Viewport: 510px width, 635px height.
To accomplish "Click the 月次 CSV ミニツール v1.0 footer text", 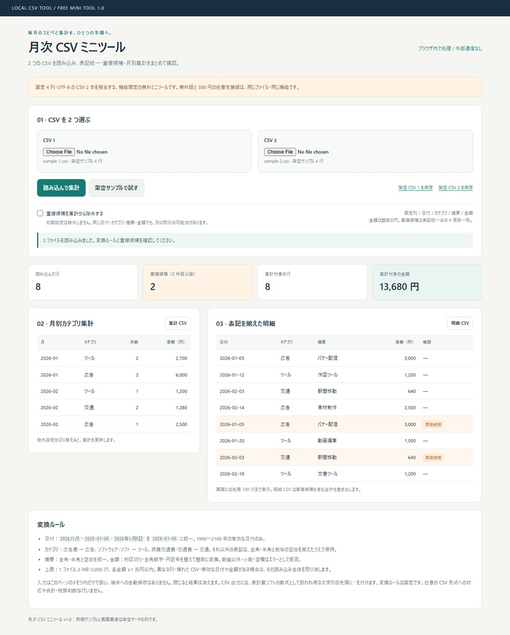I will (x=50, y=619).
